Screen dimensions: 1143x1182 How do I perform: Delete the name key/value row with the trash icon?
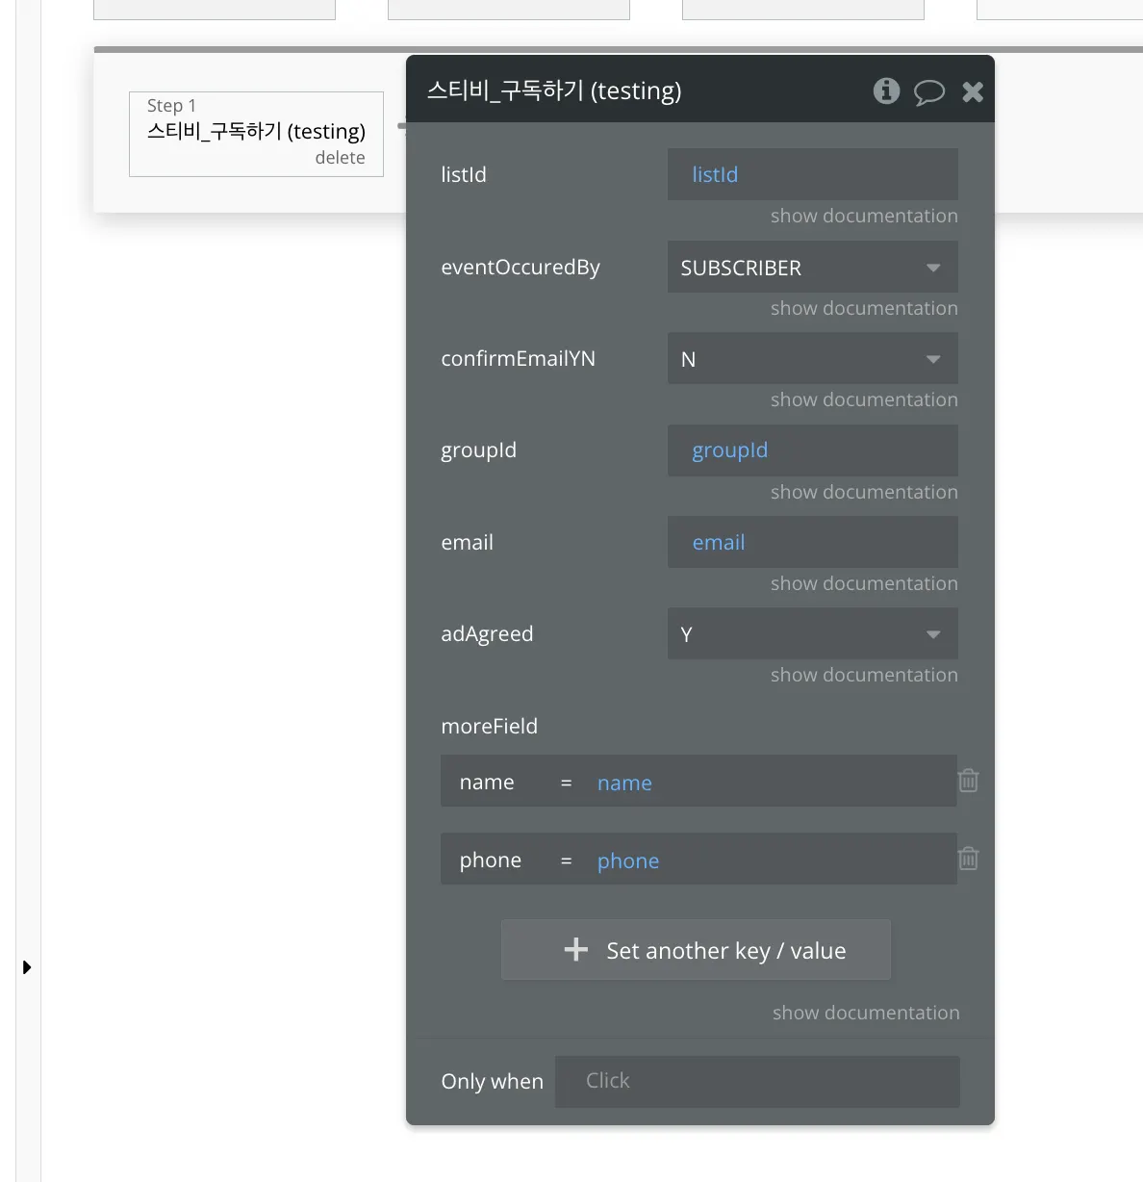[969, 781]
